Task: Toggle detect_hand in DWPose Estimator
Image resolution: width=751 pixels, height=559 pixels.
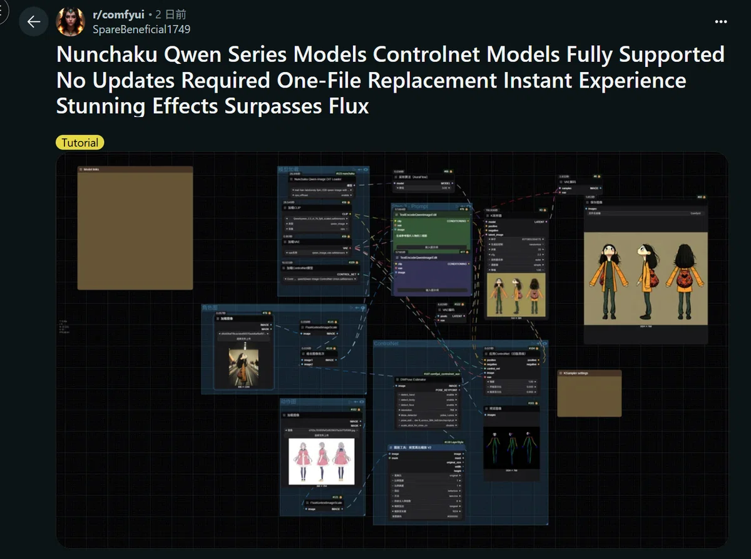Action: (429, 395)
